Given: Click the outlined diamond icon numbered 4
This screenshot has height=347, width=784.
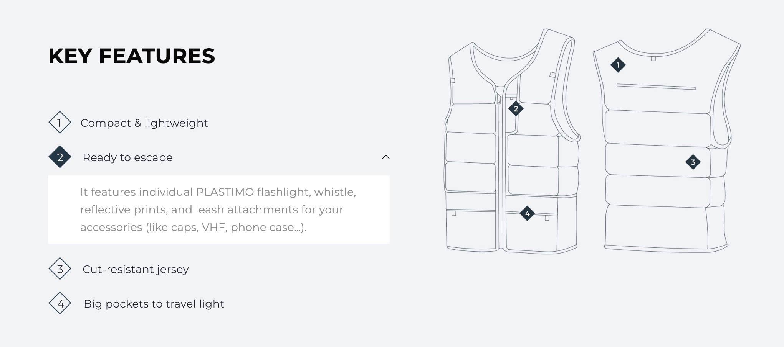Looking at the screenshot, I should tap(60, 303).
